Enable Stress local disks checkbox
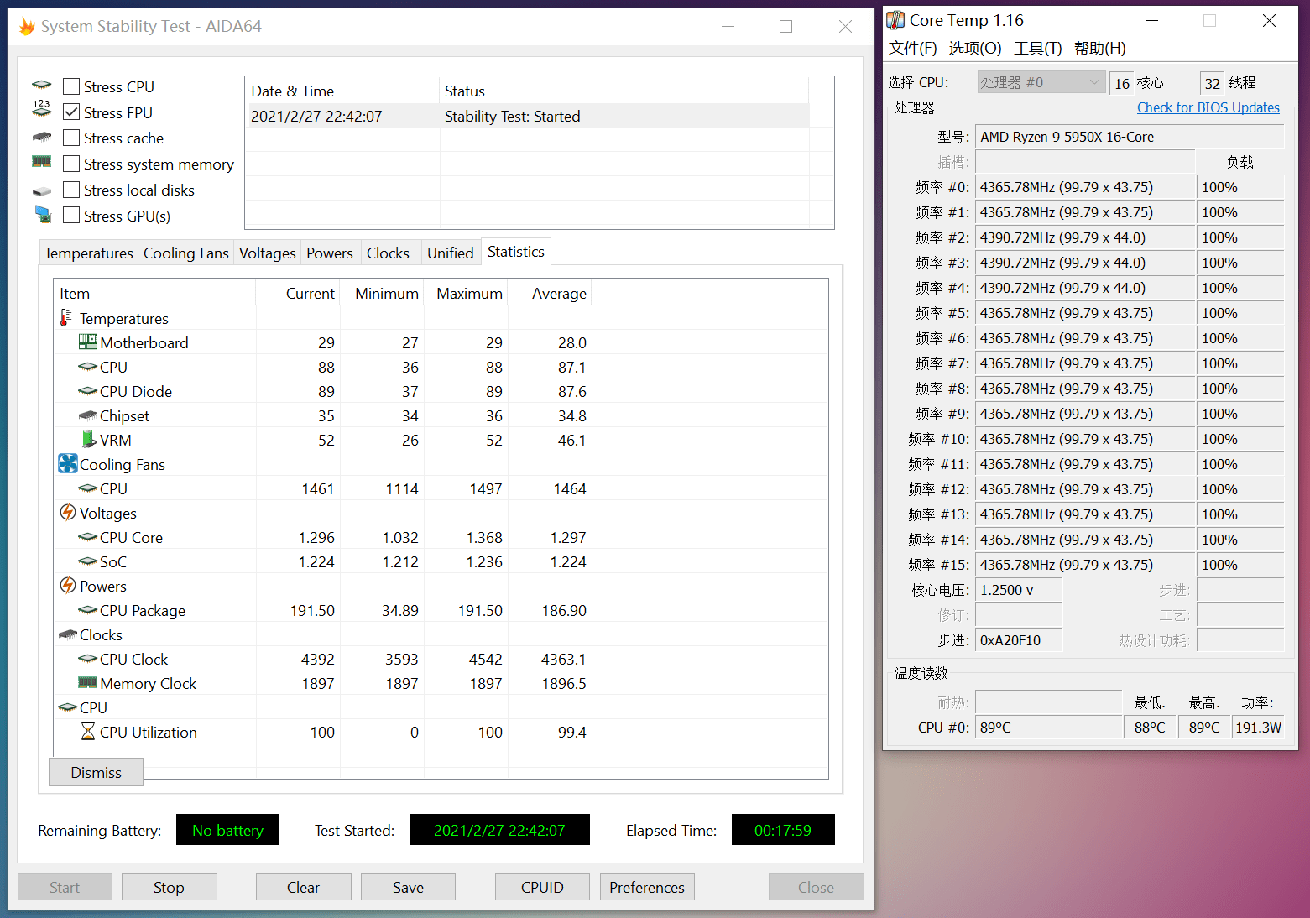The image size is (1310, 918). click(x=71, y=190)
